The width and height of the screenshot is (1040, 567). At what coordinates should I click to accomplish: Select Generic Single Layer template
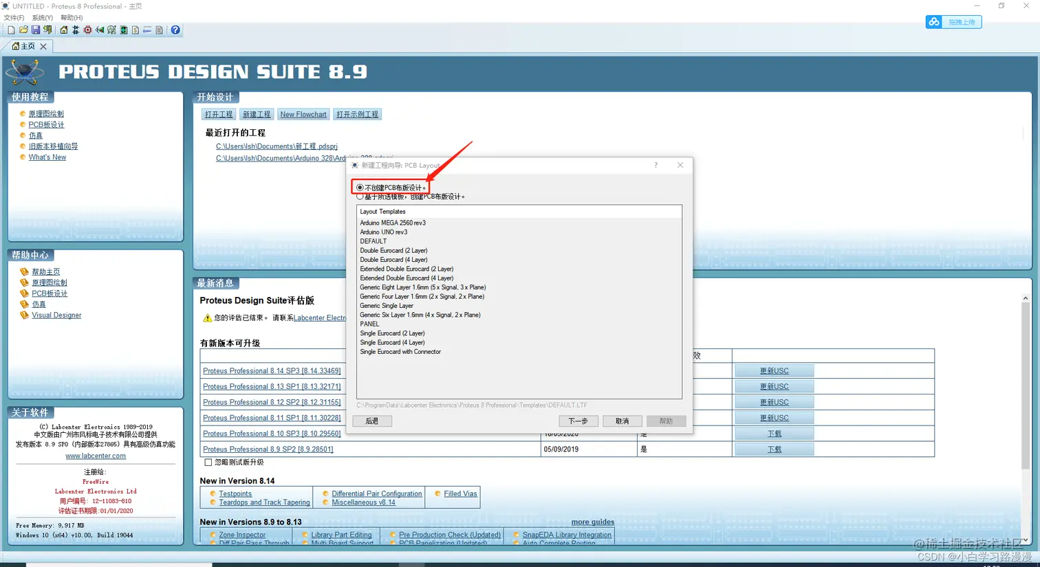pos(387,306)
